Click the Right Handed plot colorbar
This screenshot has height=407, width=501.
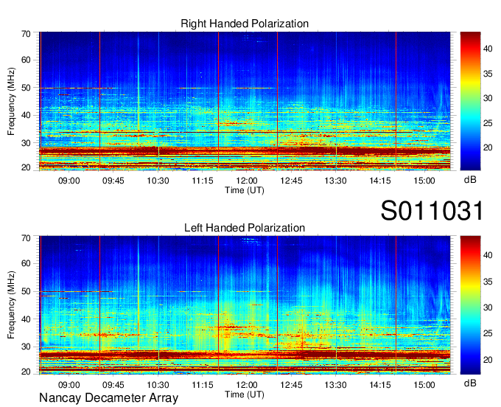click(470, 101)
